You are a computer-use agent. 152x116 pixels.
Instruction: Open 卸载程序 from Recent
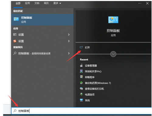90,77
